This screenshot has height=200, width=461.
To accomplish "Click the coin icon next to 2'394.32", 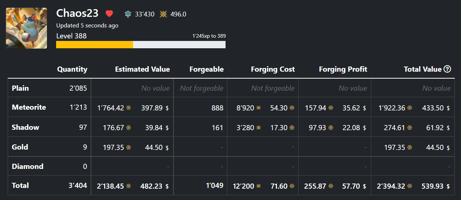I will pos(410,186).
